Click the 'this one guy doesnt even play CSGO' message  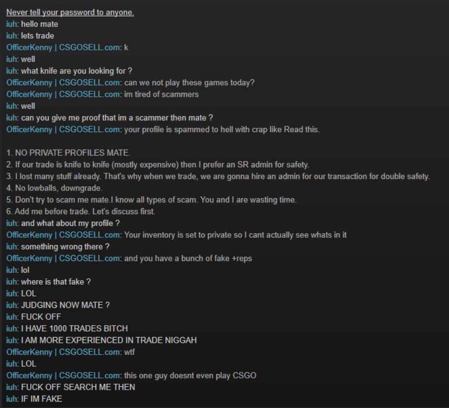[190, 376]
